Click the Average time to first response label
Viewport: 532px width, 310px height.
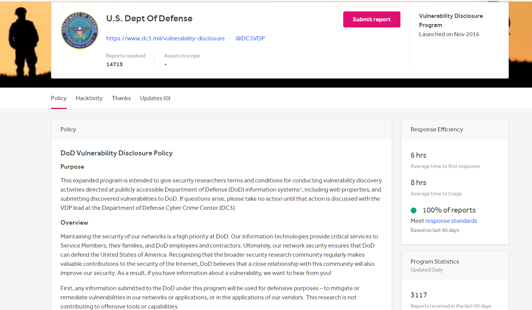coord(445,166)
